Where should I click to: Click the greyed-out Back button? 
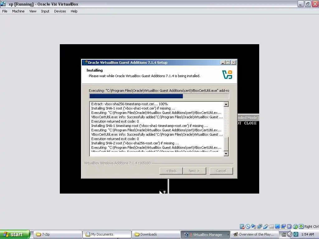tap(171, 171)
